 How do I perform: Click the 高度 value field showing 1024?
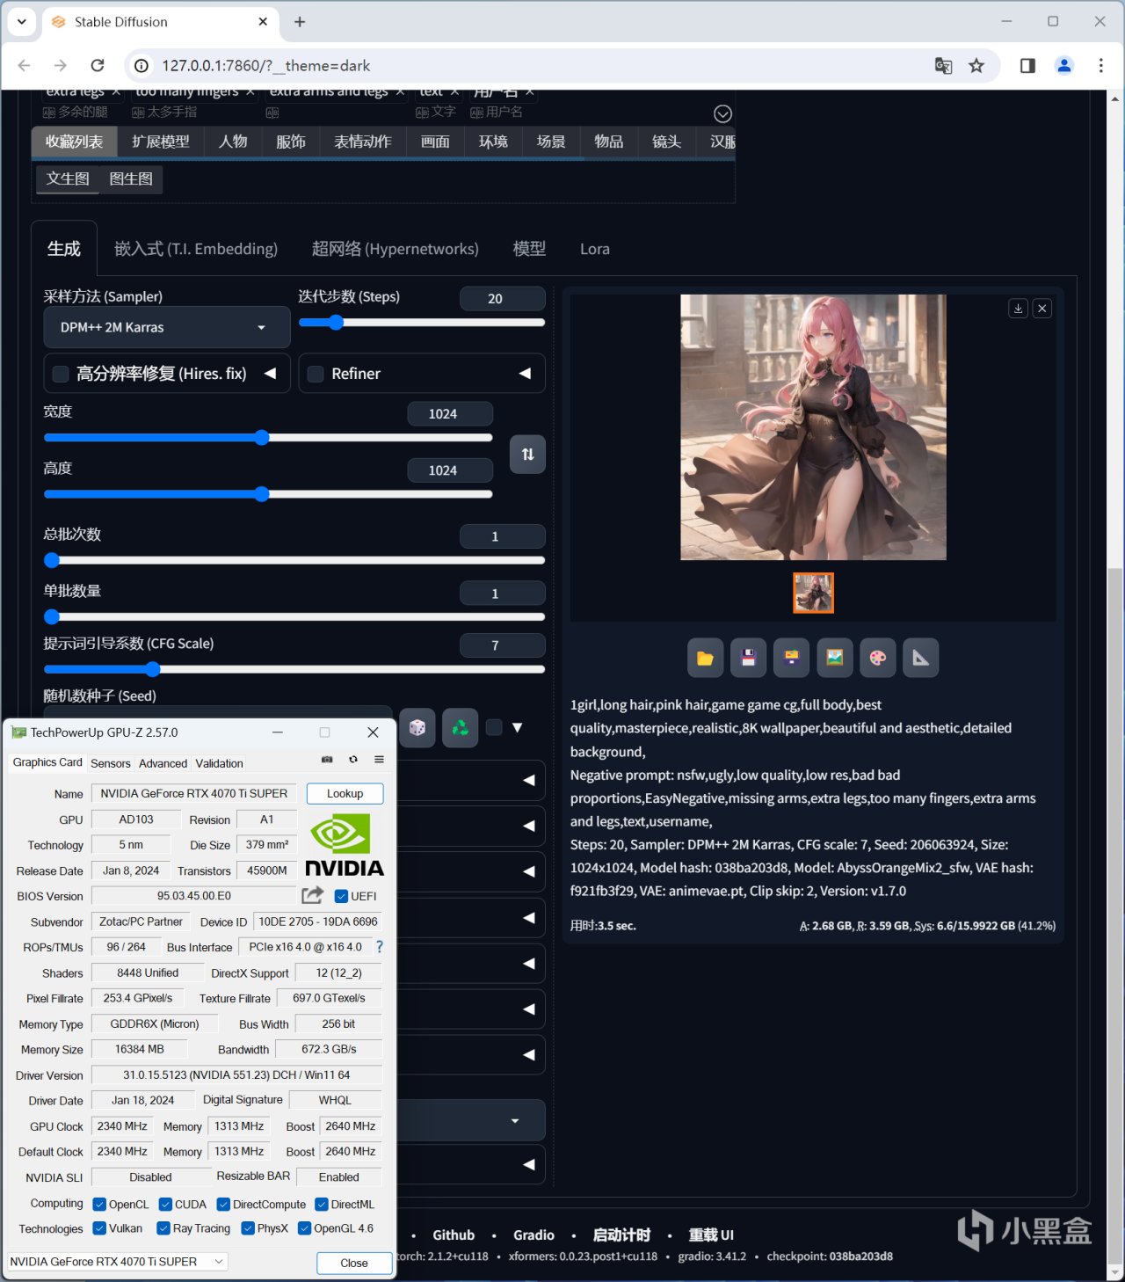click(450, 470)
